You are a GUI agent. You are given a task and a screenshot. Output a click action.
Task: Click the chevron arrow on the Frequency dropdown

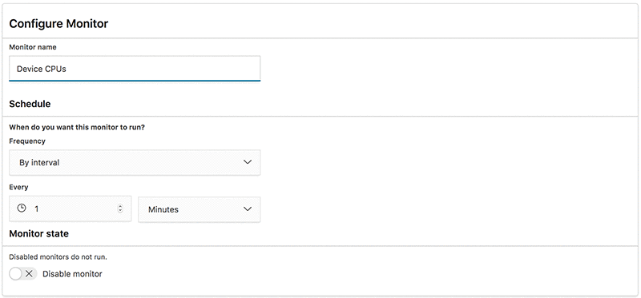248,162
